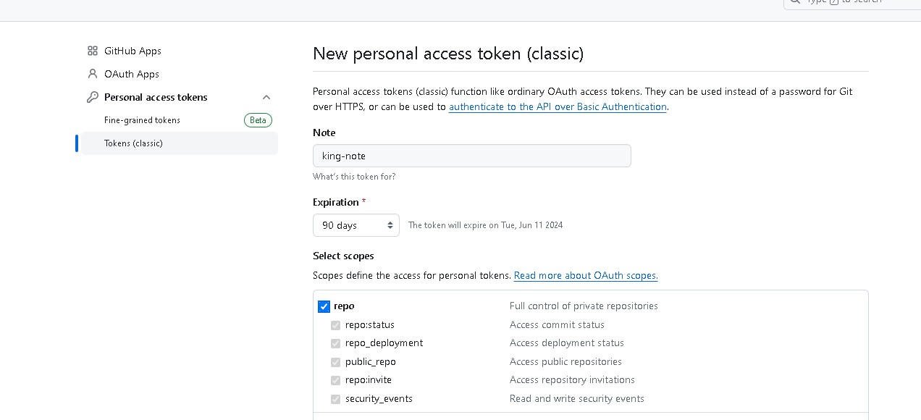This screenshot has height=420, width=921.
Task: Open Fine-grained tokens page
Action: [x=142, y=120]
